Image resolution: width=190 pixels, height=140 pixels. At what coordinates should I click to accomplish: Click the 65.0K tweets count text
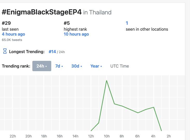[x=12, y=40]
